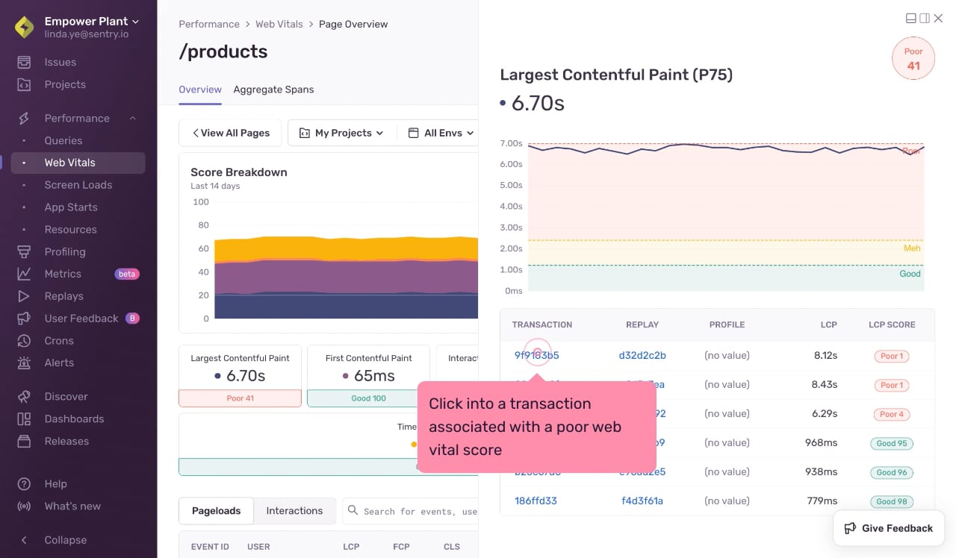Open the My Projects dropdown

click(x=342, y=133)
